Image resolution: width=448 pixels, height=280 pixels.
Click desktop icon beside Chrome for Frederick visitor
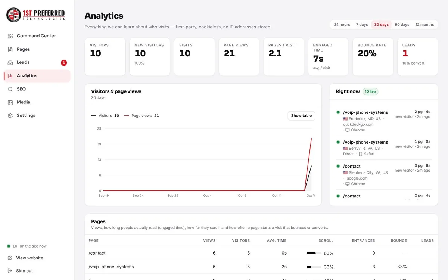[x=348, y=130]
